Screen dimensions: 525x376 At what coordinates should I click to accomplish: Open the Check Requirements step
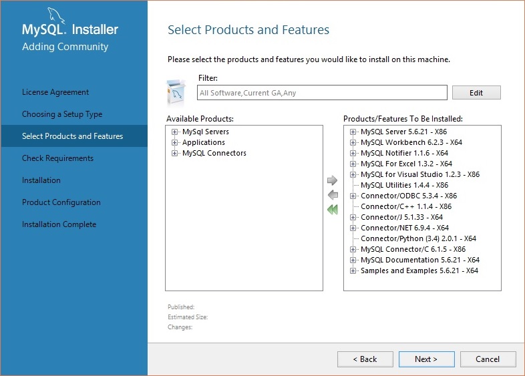(57, 158)
